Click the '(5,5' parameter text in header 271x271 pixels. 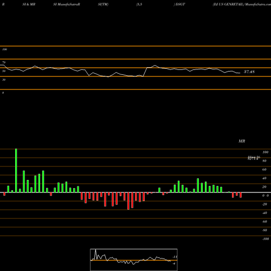point(139,4)
